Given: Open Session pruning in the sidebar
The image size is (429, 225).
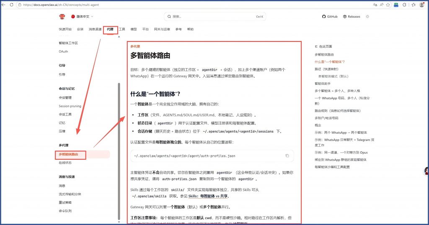Looking at the screenshot, I should click(x=70, y=106).
